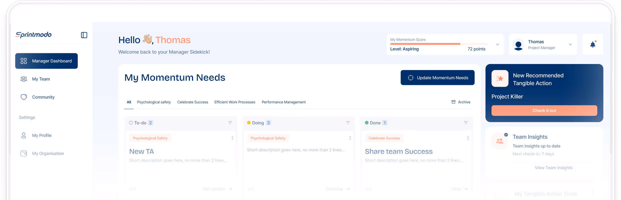Switch to Psychological safety tab
The width and height of the screenshot is (621, 200).
[x=154, y=102]
